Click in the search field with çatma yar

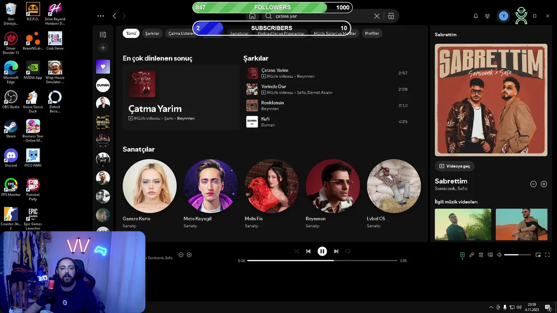[322, 16]
